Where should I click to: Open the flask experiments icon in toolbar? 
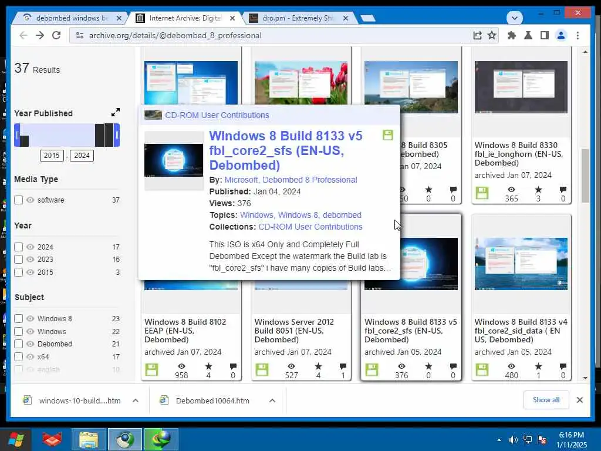point(528,35)
